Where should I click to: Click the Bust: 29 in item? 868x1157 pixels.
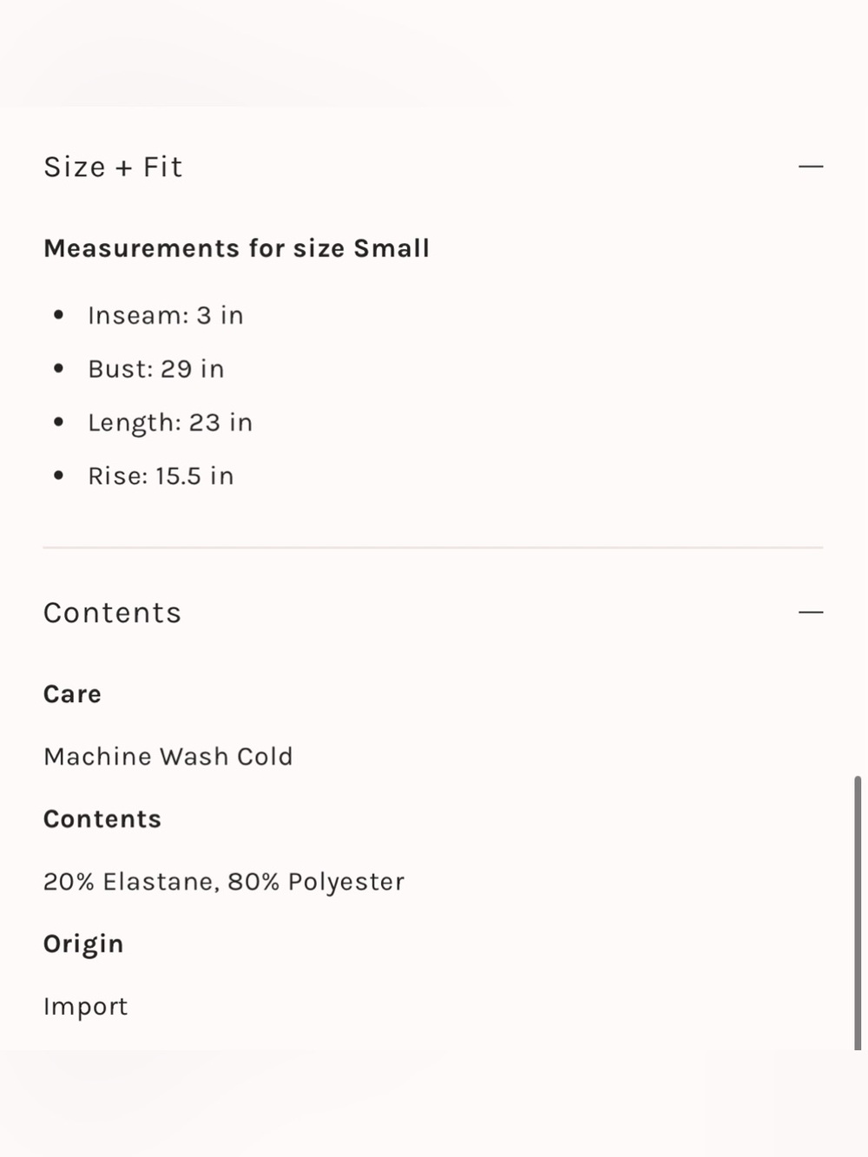pos(156,369)
